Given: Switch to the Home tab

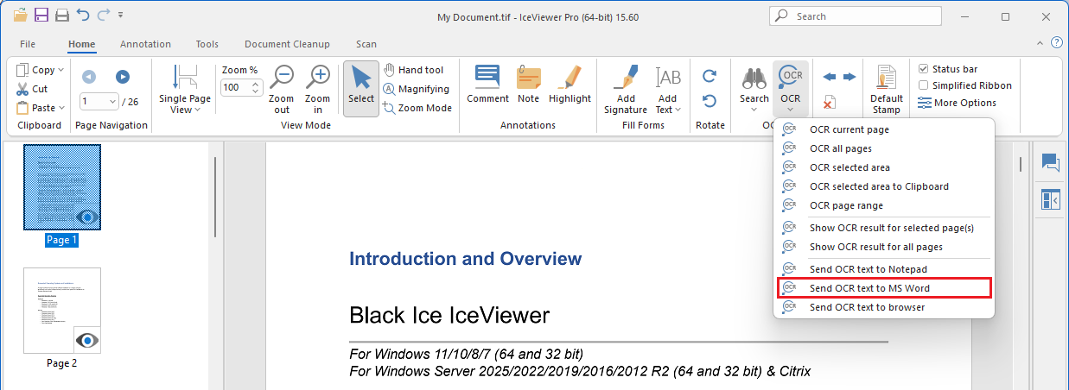Looking at the screenshot, I should pyautogui.click(x=81, y=44).
